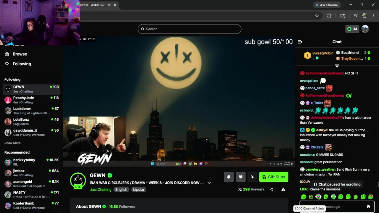
Task: Click the Ask Chrome button
Action: pos(326,5)
